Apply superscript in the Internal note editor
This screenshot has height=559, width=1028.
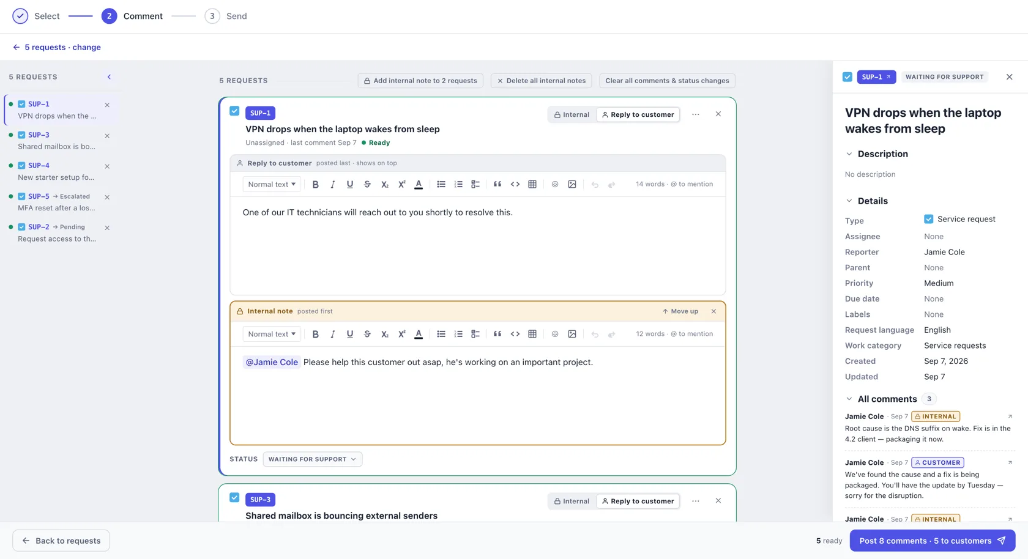pos(402,334)
